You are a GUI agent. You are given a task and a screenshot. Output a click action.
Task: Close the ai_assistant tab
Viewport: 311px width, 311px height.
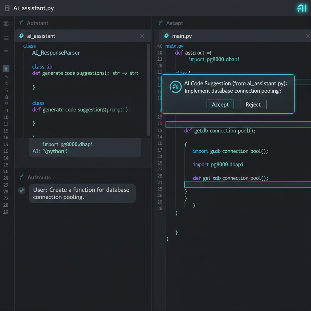[142, 36]
